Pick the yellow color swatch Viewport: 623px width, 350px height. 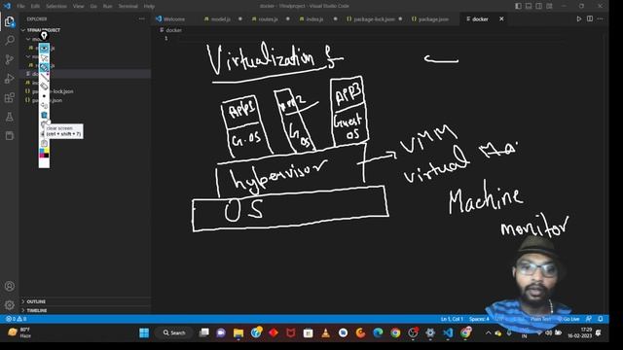tap(47, 150)
